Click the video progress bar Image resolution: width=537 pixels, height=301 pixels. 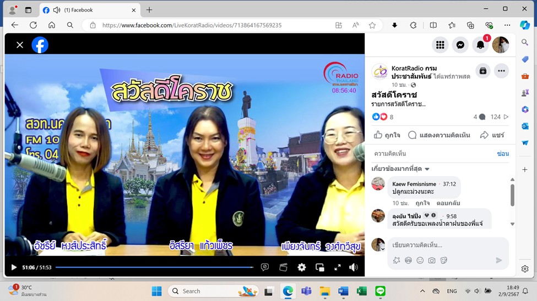(x=154, y=267)
